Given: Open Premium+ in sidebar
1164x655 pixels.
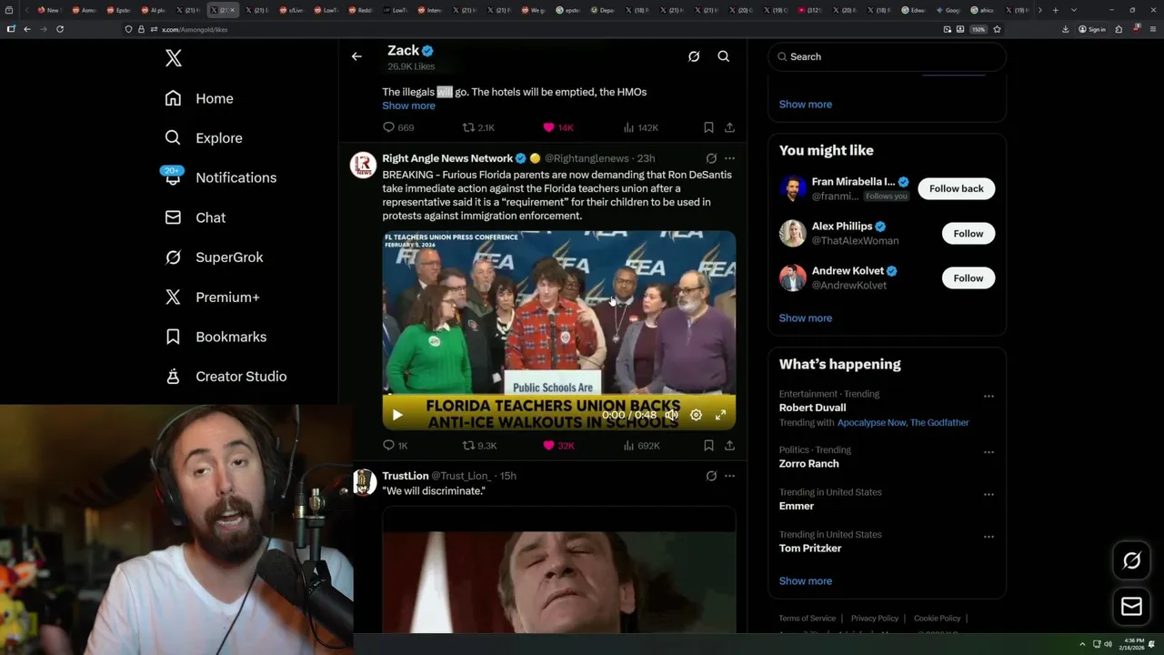Looking at the screenshot, I should [x=212, y=297].
